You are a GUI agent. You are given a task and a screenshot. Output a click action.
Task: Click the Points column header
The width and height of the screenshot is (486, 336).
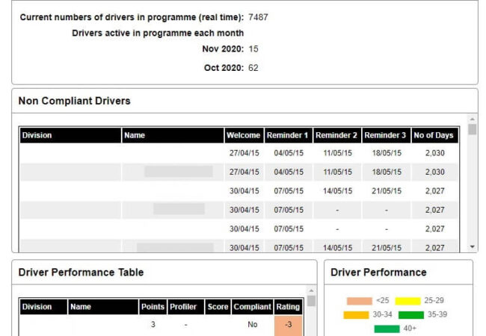tap(153, 307)
